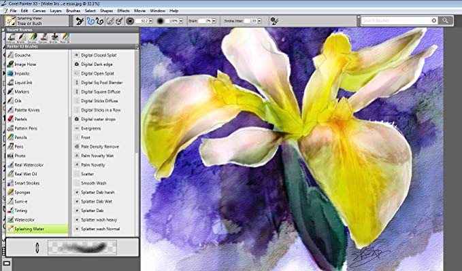Open Advanced Brush Controls icon

pos(274,21)
